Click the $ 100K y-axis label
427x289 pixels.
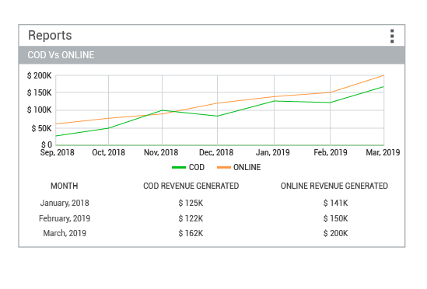point(39,110)
